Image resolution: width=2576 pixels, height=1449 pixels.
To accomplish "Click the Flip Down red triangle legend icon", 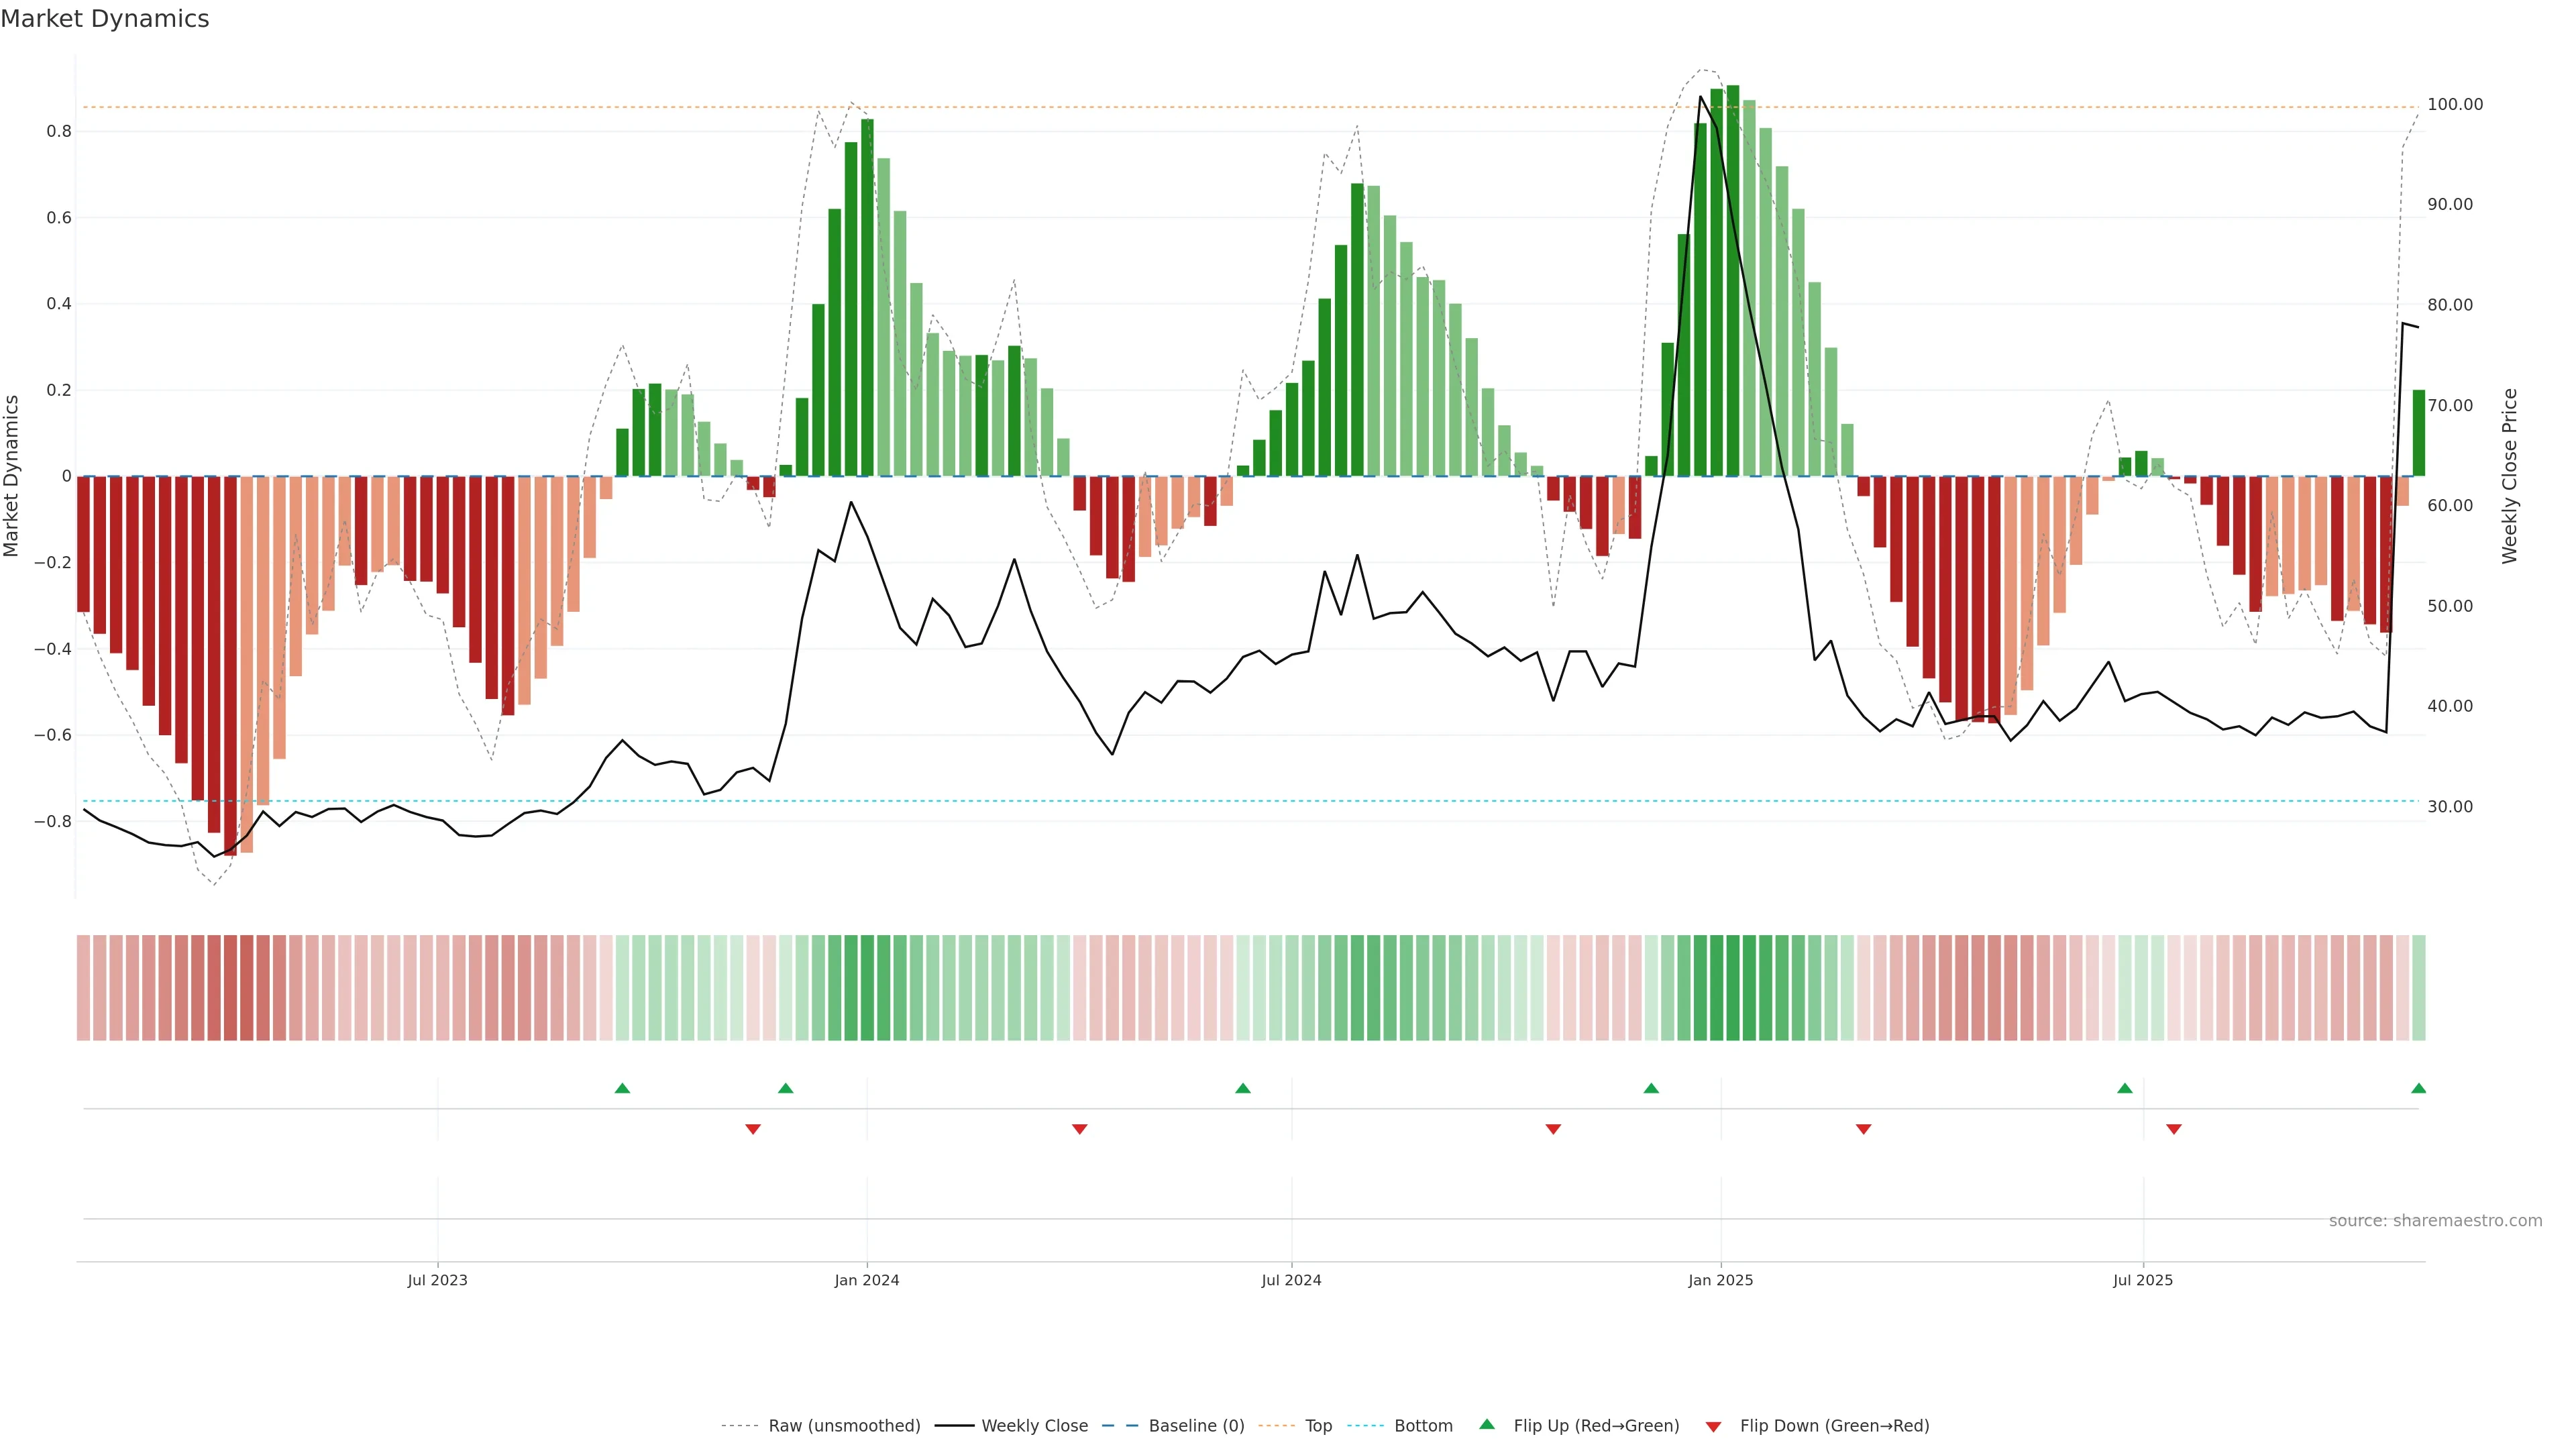I will 1713,1426.
